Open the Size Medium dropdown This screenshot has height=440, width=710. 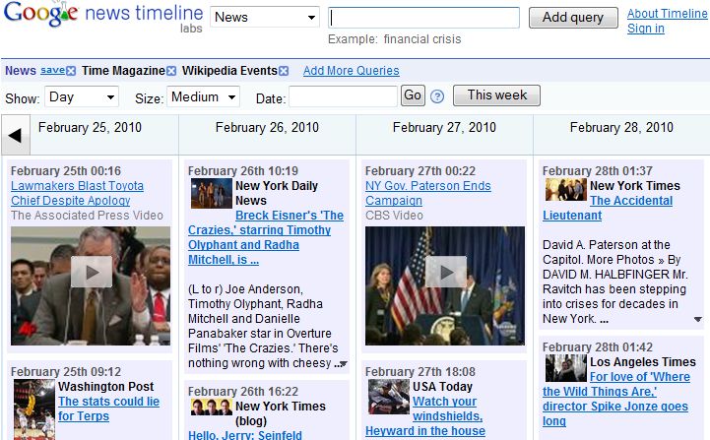tap(203, 96)
